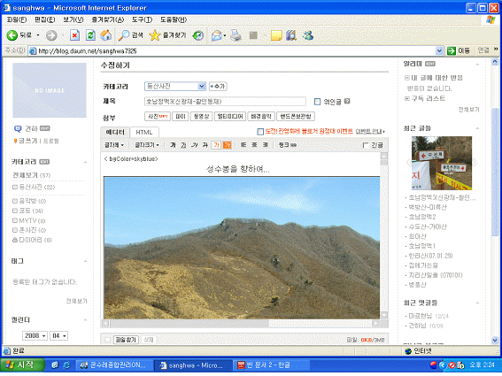Open the address bar dropdown arrow
Screen dimensions: 502x376
tap(439, 50)
